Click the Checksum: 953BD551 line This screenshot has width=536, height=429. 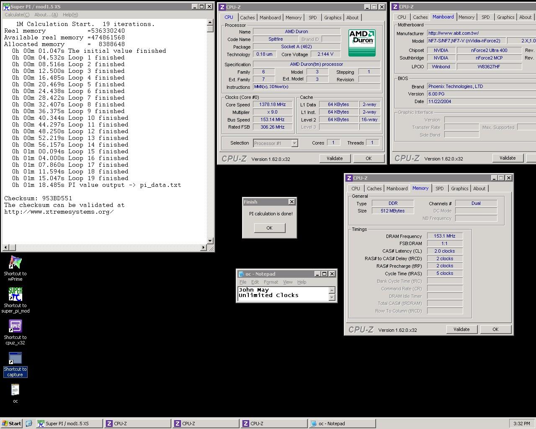[38, 198]
